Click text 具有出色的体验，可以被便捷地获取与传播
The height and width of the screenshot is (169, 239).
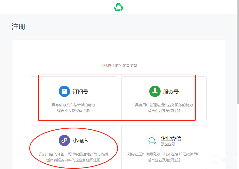(73, 154)
